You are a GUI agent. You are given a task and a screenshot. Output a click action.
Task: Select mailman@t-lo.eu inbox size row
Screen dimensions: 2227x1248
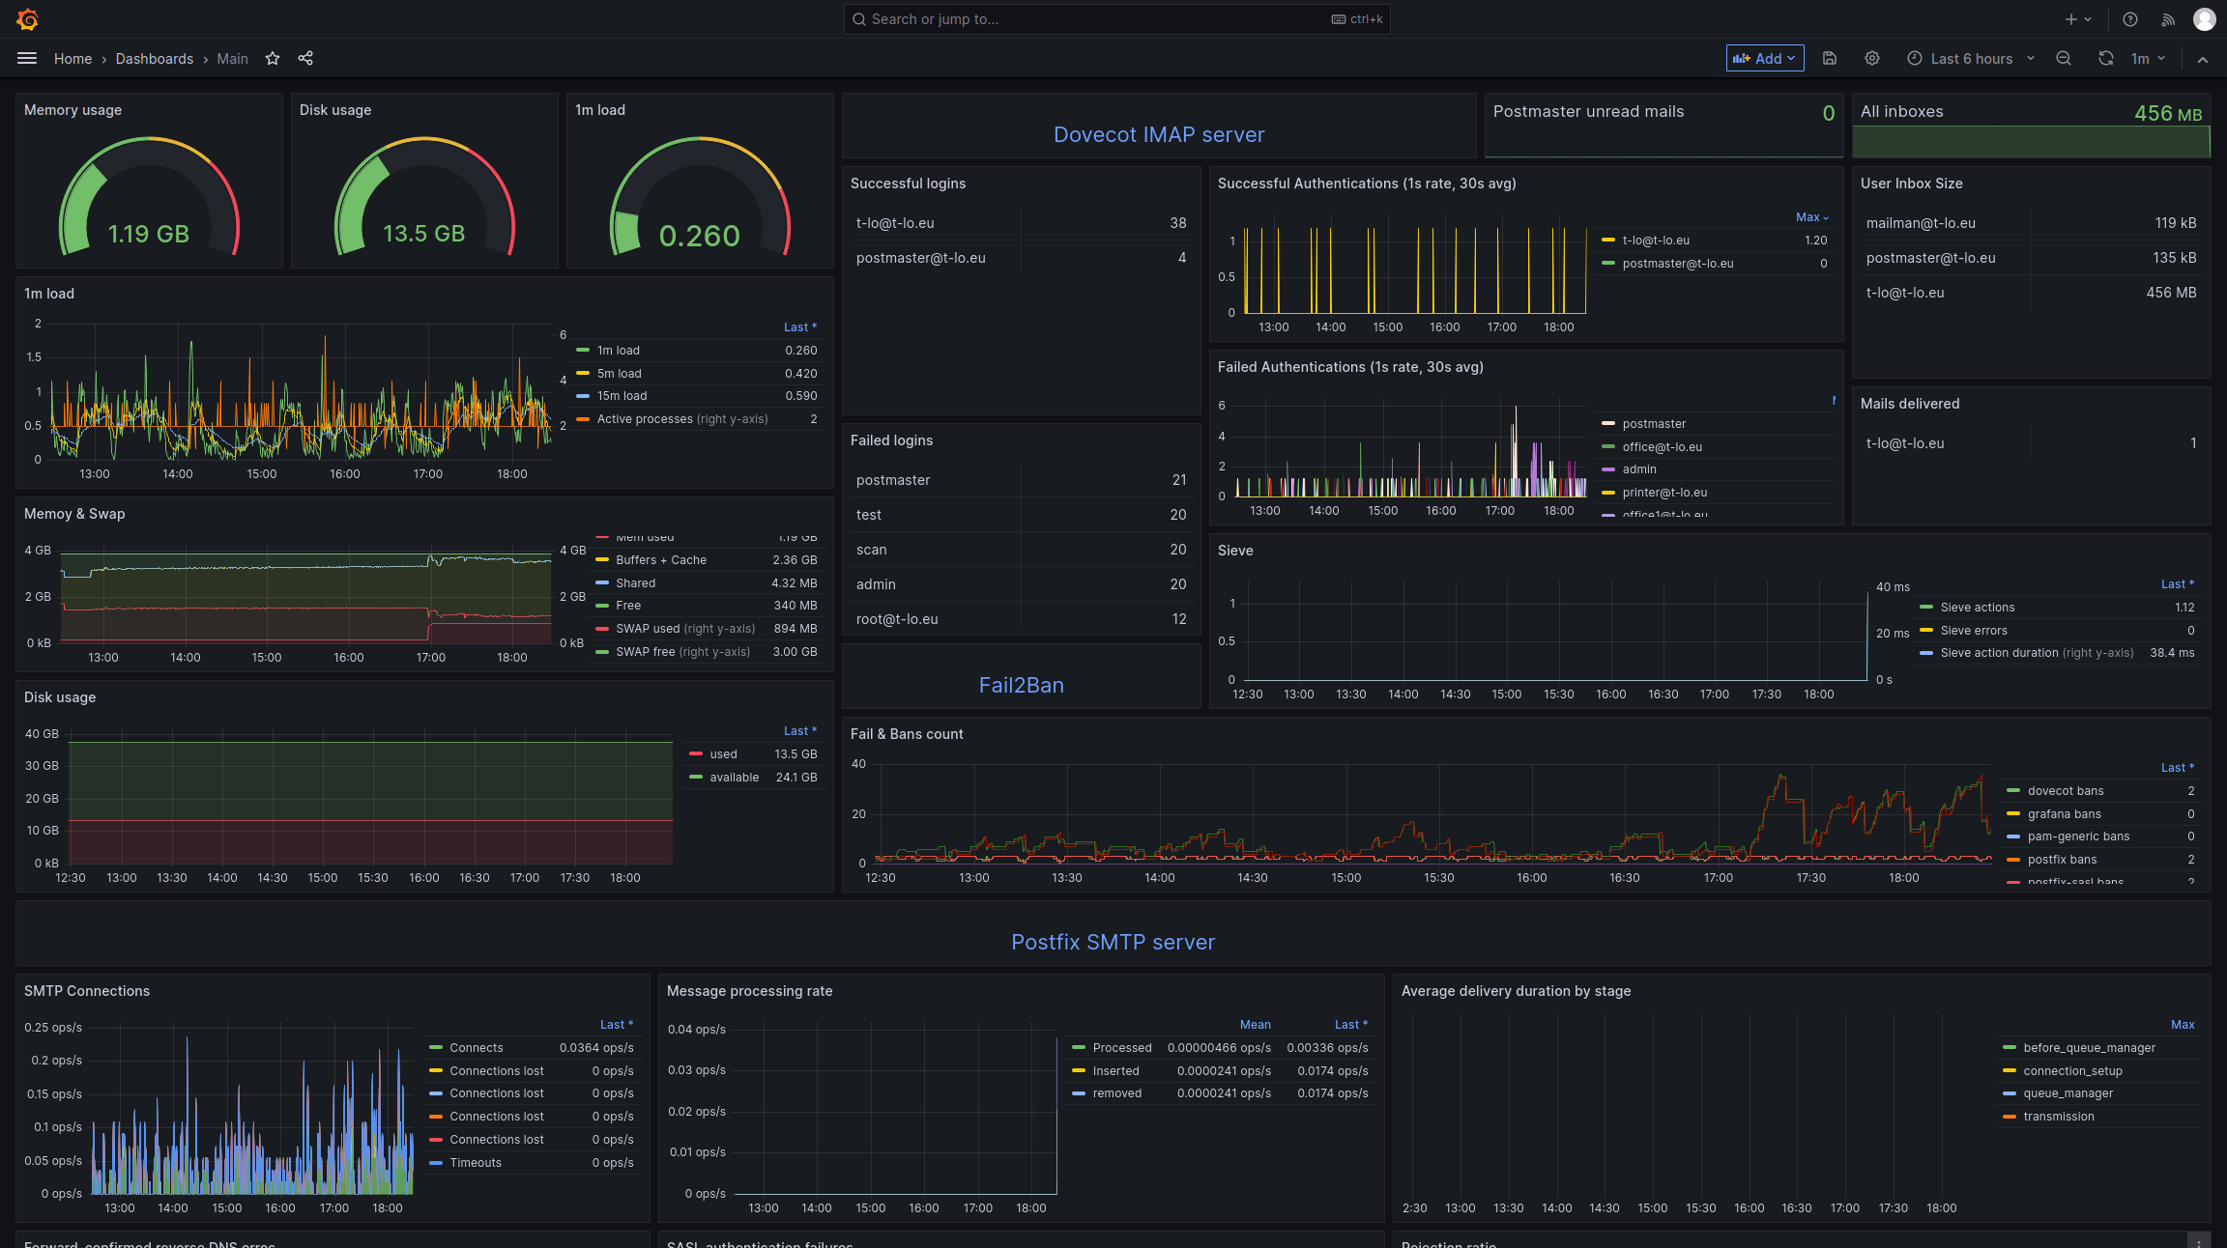click(2031, 223)
